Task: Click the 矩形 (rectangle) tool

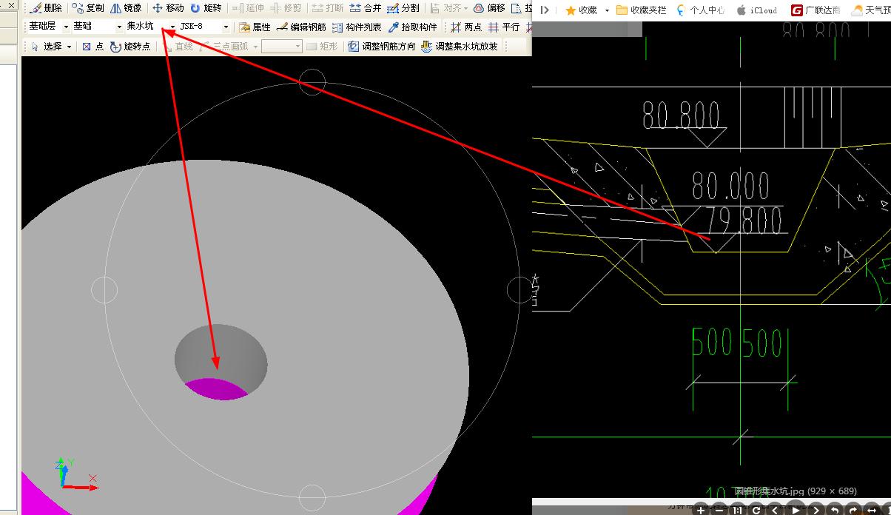Action: [323, 46]
